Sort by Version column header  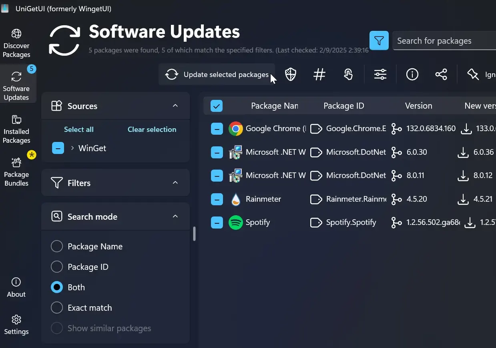(x=419, y=106)
